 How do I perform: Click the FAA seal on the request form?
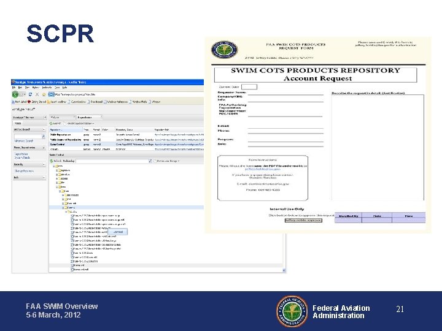tap(225, 50)
